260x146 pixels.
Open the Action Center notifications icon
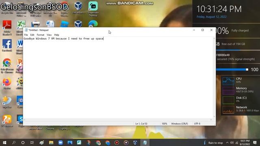255,142
